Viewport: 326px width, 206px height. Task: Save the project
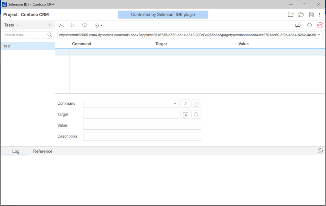[311, 15]
